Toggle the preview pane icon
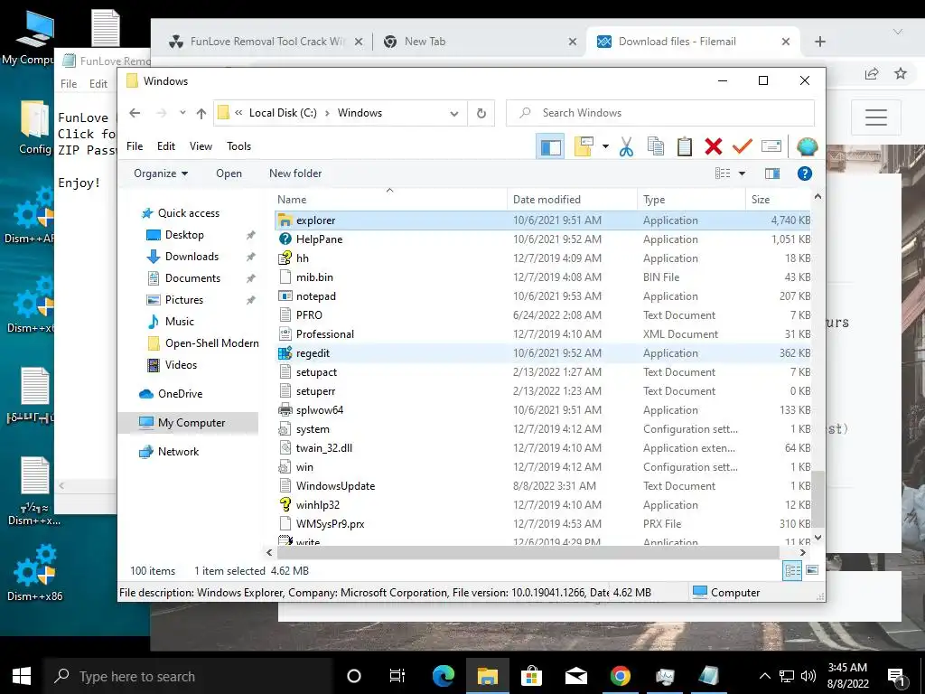The height and width of the screenshot is (694, 925). click(772, 173)
